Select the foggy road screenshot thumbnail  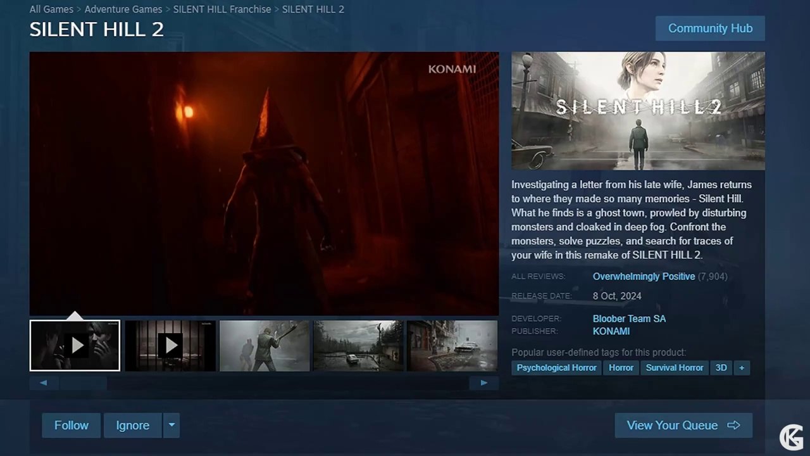(358, 345)
